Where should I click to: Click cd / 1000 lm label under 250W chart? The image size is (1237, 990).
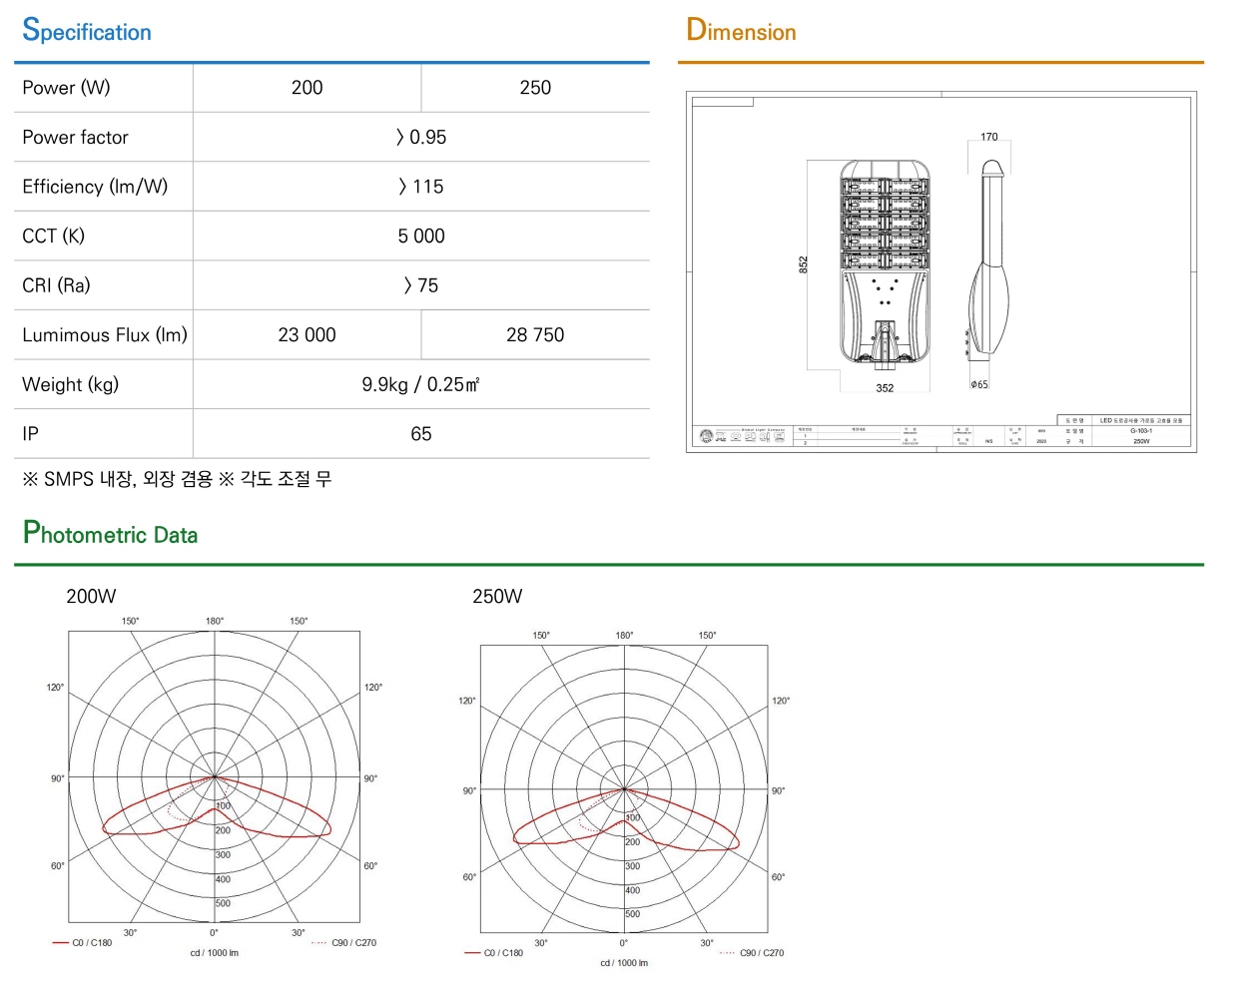tap(624, 963)
